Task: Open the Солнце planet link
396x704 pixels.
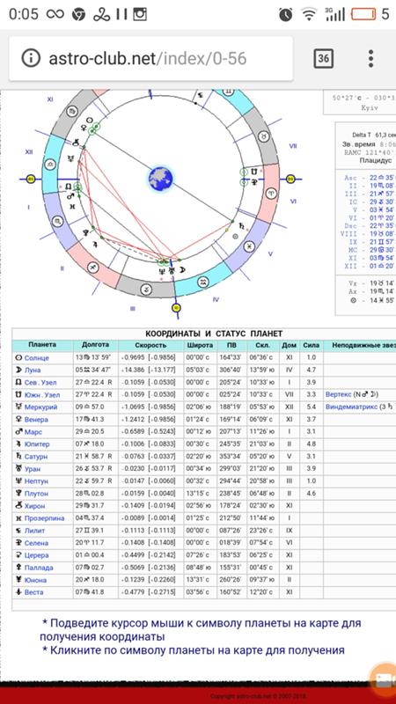Action: (x=36, y=358)
